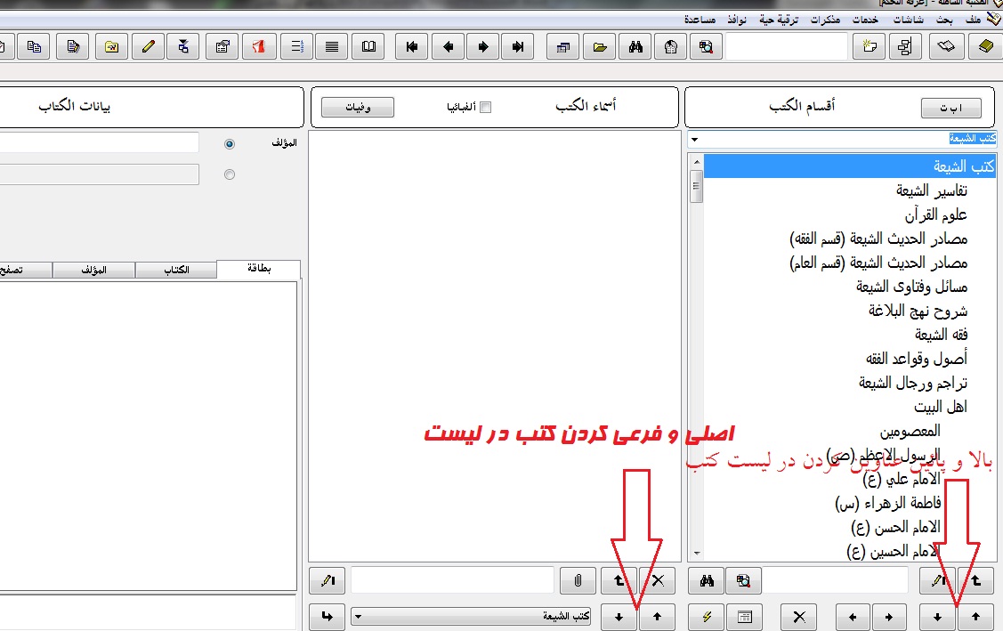Image resolution: width=1003 pixels, height=631 pixels.
Task: Select the المؤلف radio button
Action: click(x=231, y=144)
